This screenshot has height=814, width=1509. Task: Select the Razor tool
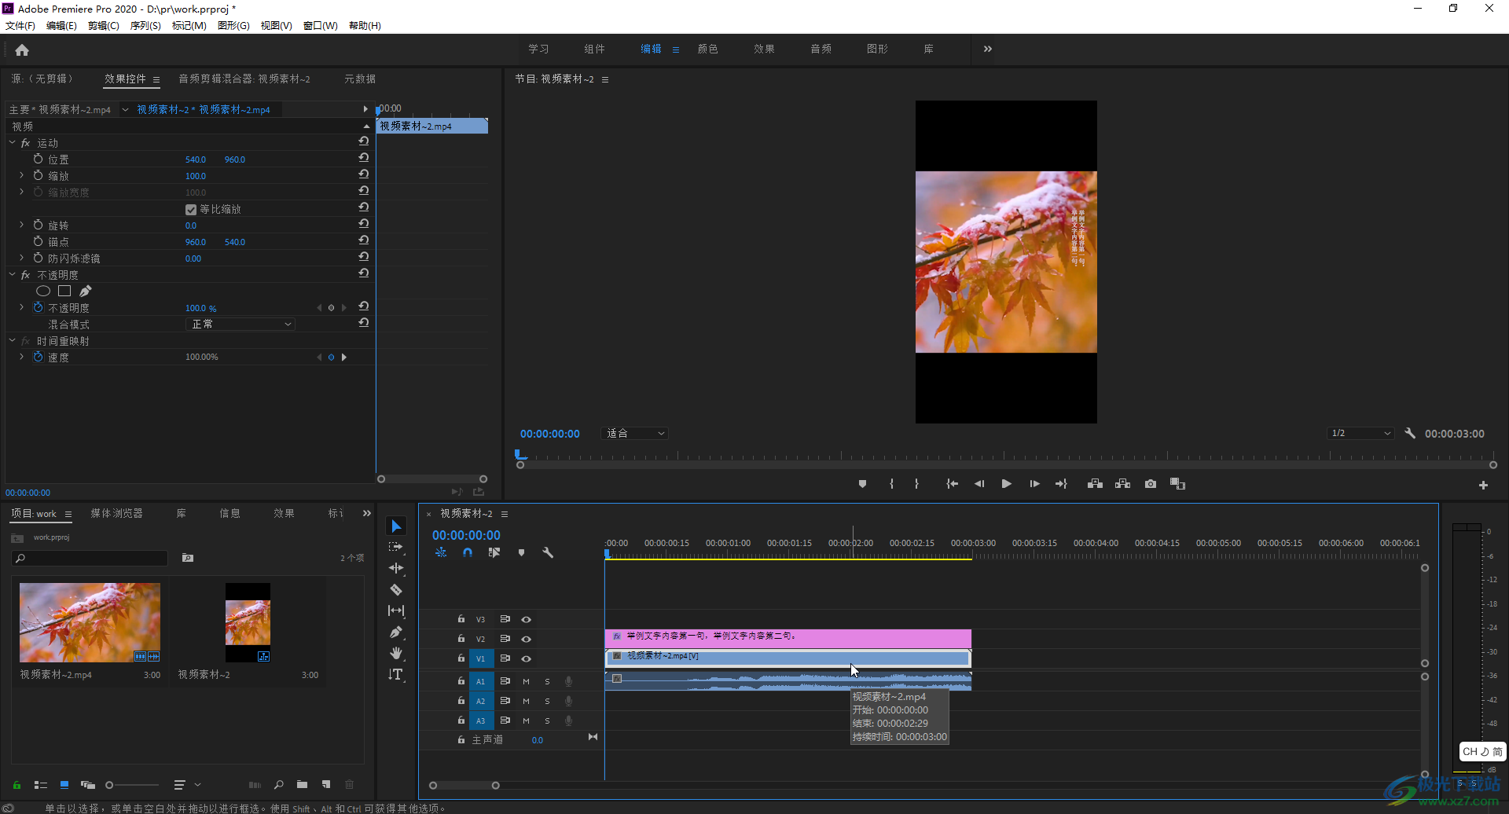point(396,589)
